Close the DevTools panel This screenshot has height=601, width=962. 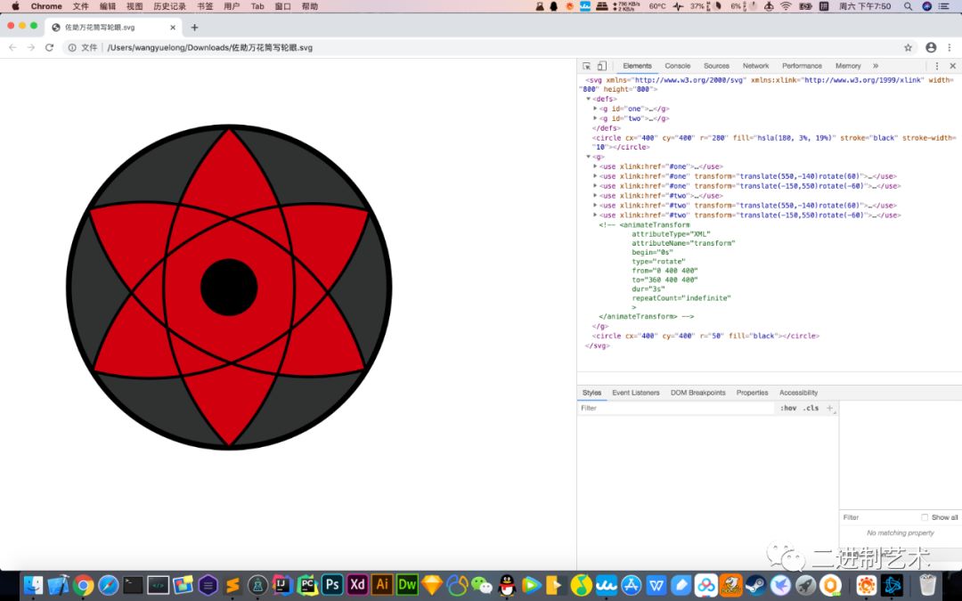(x=953, y=66)
